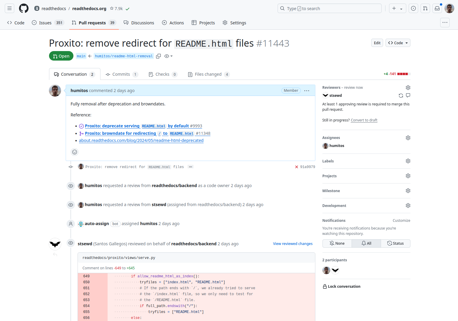Set notifications to Status
458x321 pixels.
pos(395,243)
